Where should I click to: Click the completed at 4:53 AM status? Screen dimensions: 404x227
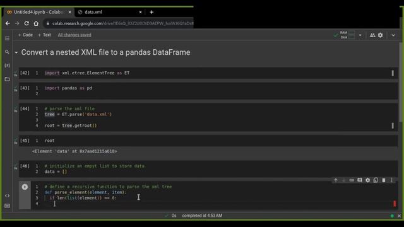(202, 216)
